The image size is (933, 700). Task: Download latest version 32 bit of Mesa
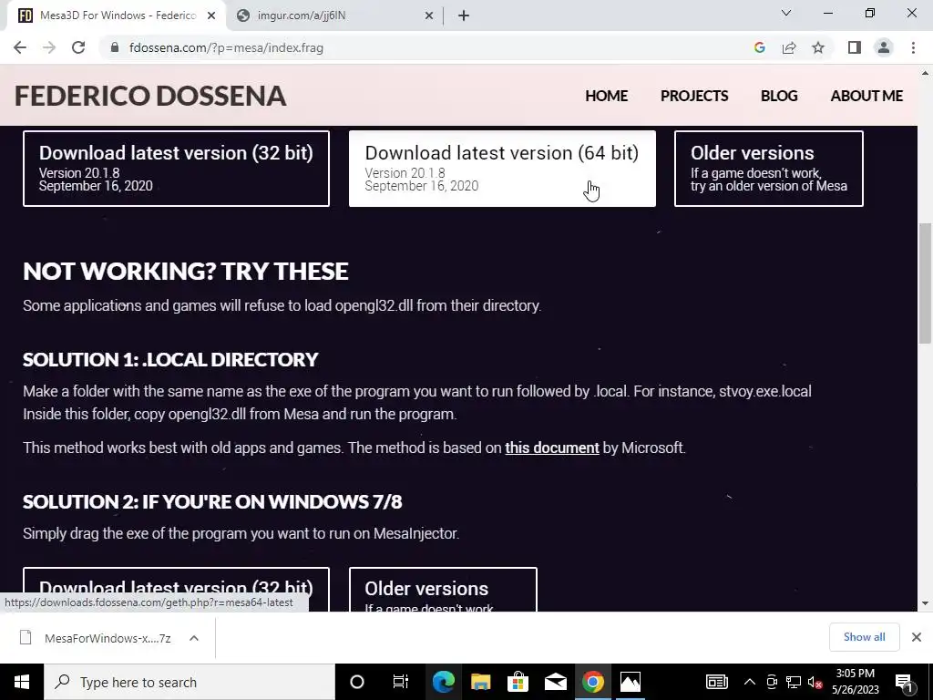click(176, 169)
